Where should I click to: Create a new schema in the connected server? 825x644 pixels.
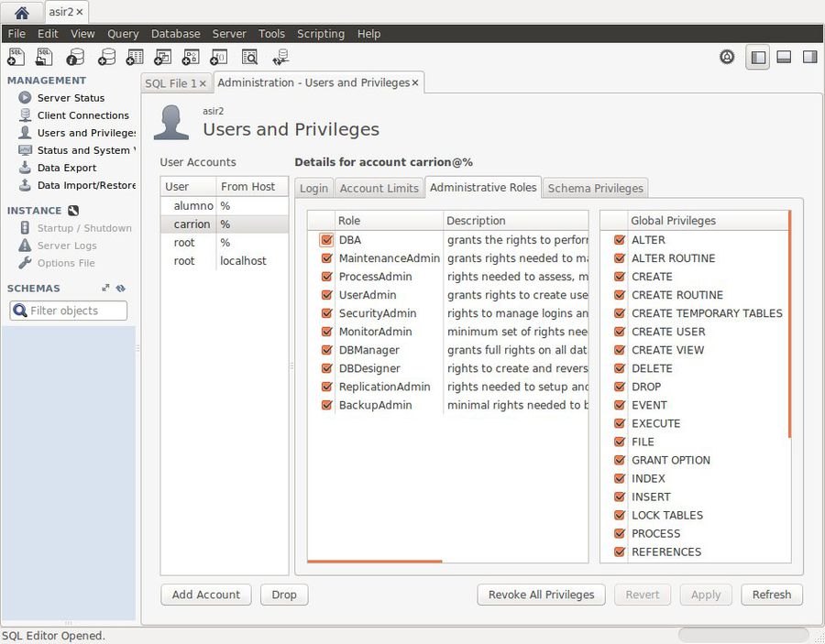point(106,57)
